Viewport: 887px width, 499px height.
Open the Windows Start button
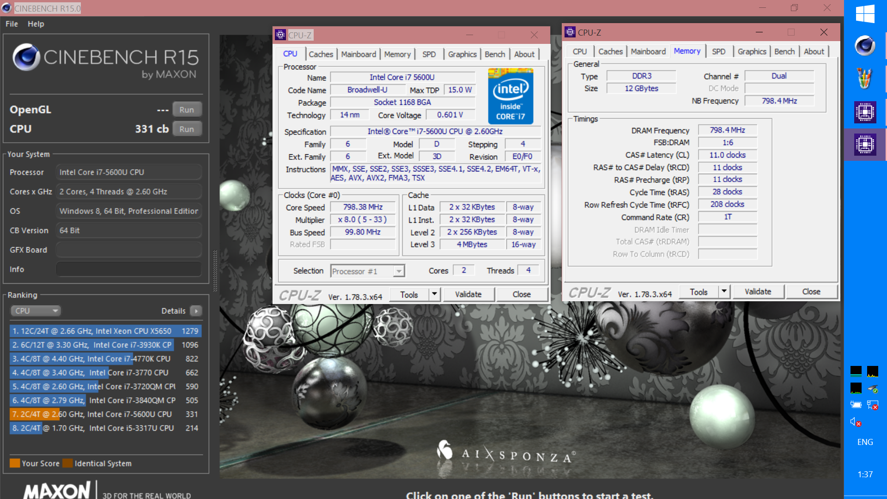tap(865, 14)
